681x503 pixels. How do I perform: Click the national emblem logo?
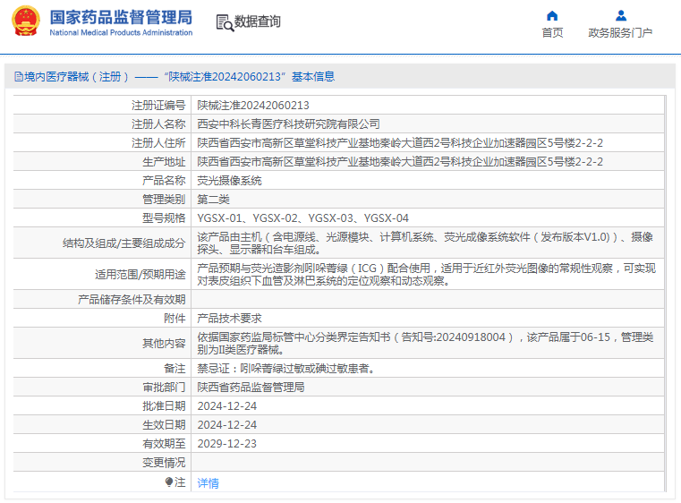26,21
